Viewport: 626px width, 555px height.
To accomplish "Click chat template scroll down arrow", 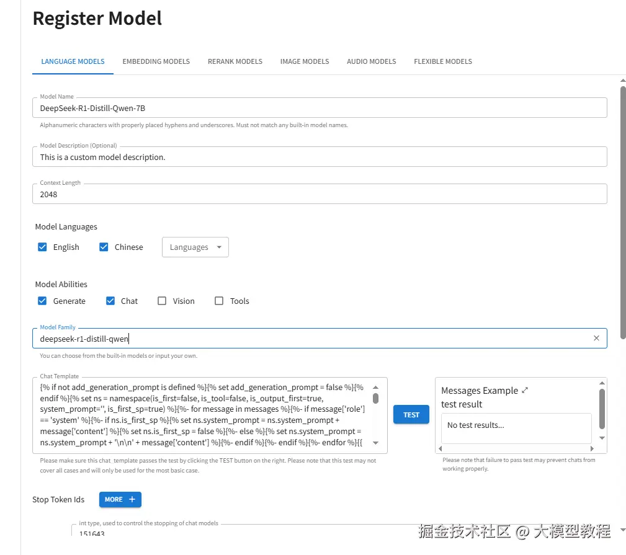I will tap(376, 443).
